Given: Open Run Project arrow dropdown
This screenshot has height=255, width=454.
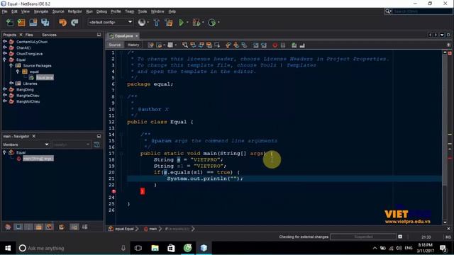Looking at the screenshot, I should (x=187, y=23).
